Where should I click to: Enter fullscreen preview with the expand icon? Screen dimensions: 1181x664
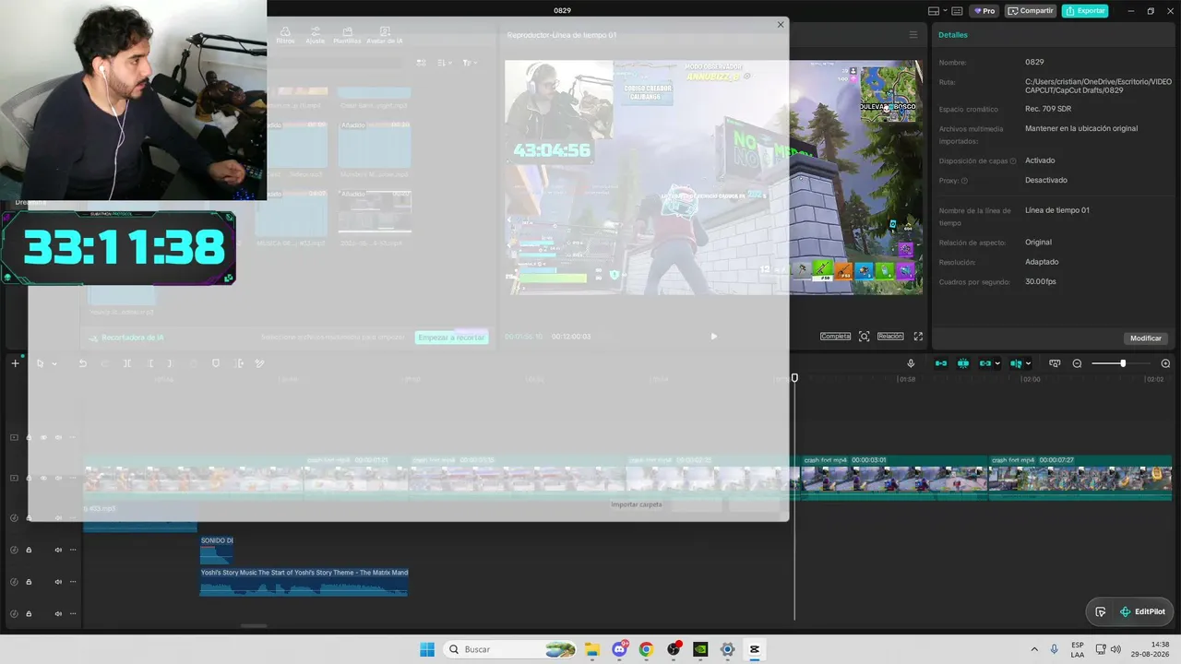tap(918, 337)
